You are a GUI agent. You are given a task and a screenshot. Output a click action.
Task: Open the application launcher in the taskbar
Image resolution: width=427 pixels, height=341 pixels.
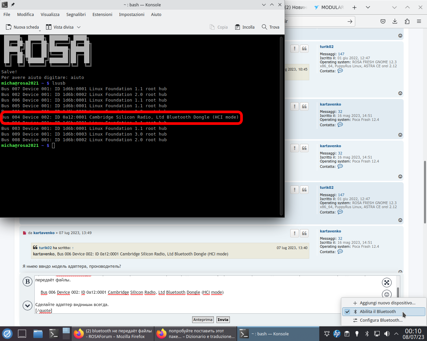click(x=7, y=334)
